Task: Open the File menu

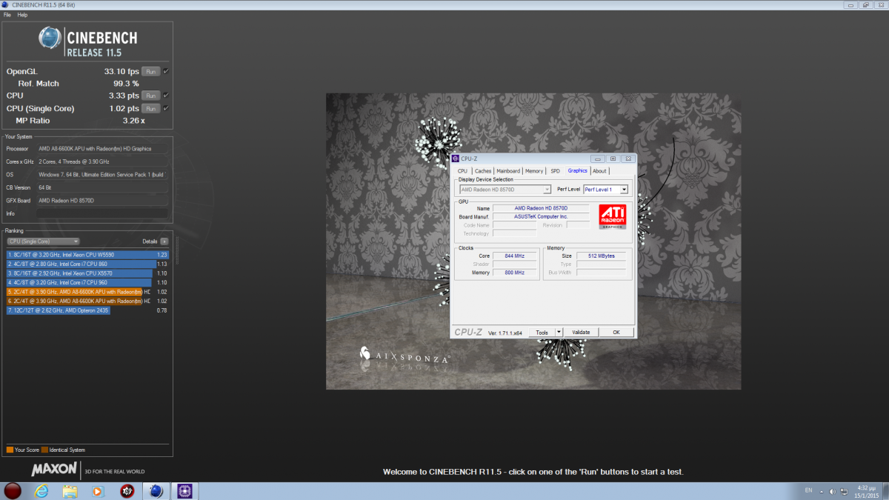Action: pyautogui.click(x=7, y=15)
